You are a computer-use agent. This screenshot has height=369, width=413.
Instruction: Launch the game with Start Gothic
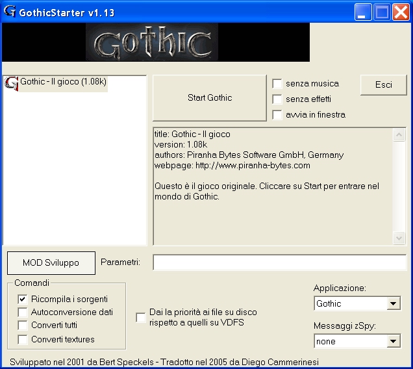tap(210, 98)
